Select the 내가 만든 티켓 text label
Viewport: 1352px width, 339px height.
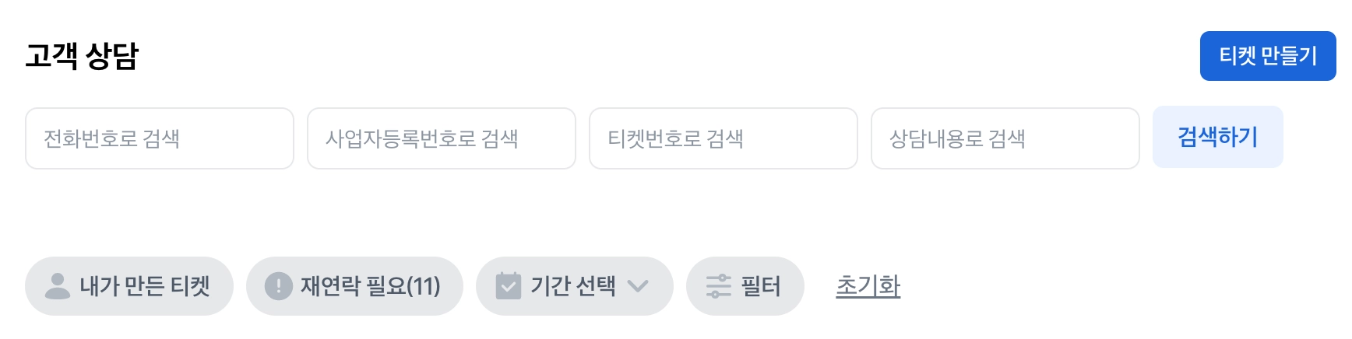(145, 286)
